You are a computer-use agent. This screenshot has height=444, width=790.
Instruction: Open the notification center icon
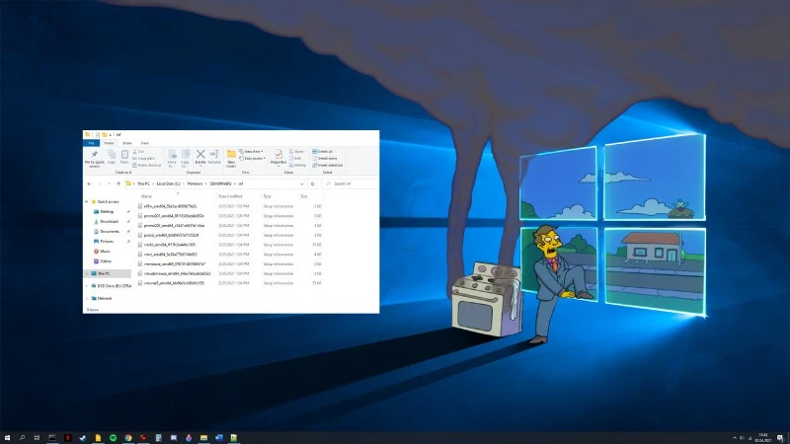[780, 438]
